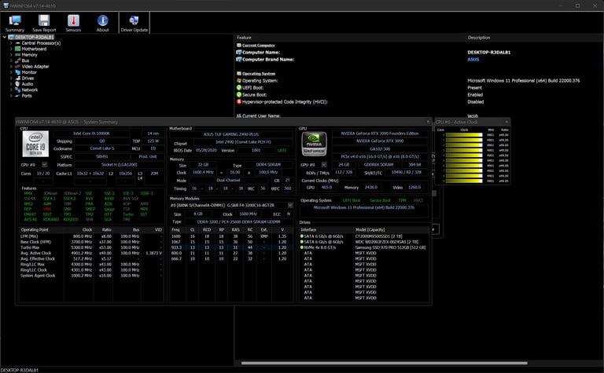
Task: Open the memory module BANK 0 dropdown
Action: point(290,205)
